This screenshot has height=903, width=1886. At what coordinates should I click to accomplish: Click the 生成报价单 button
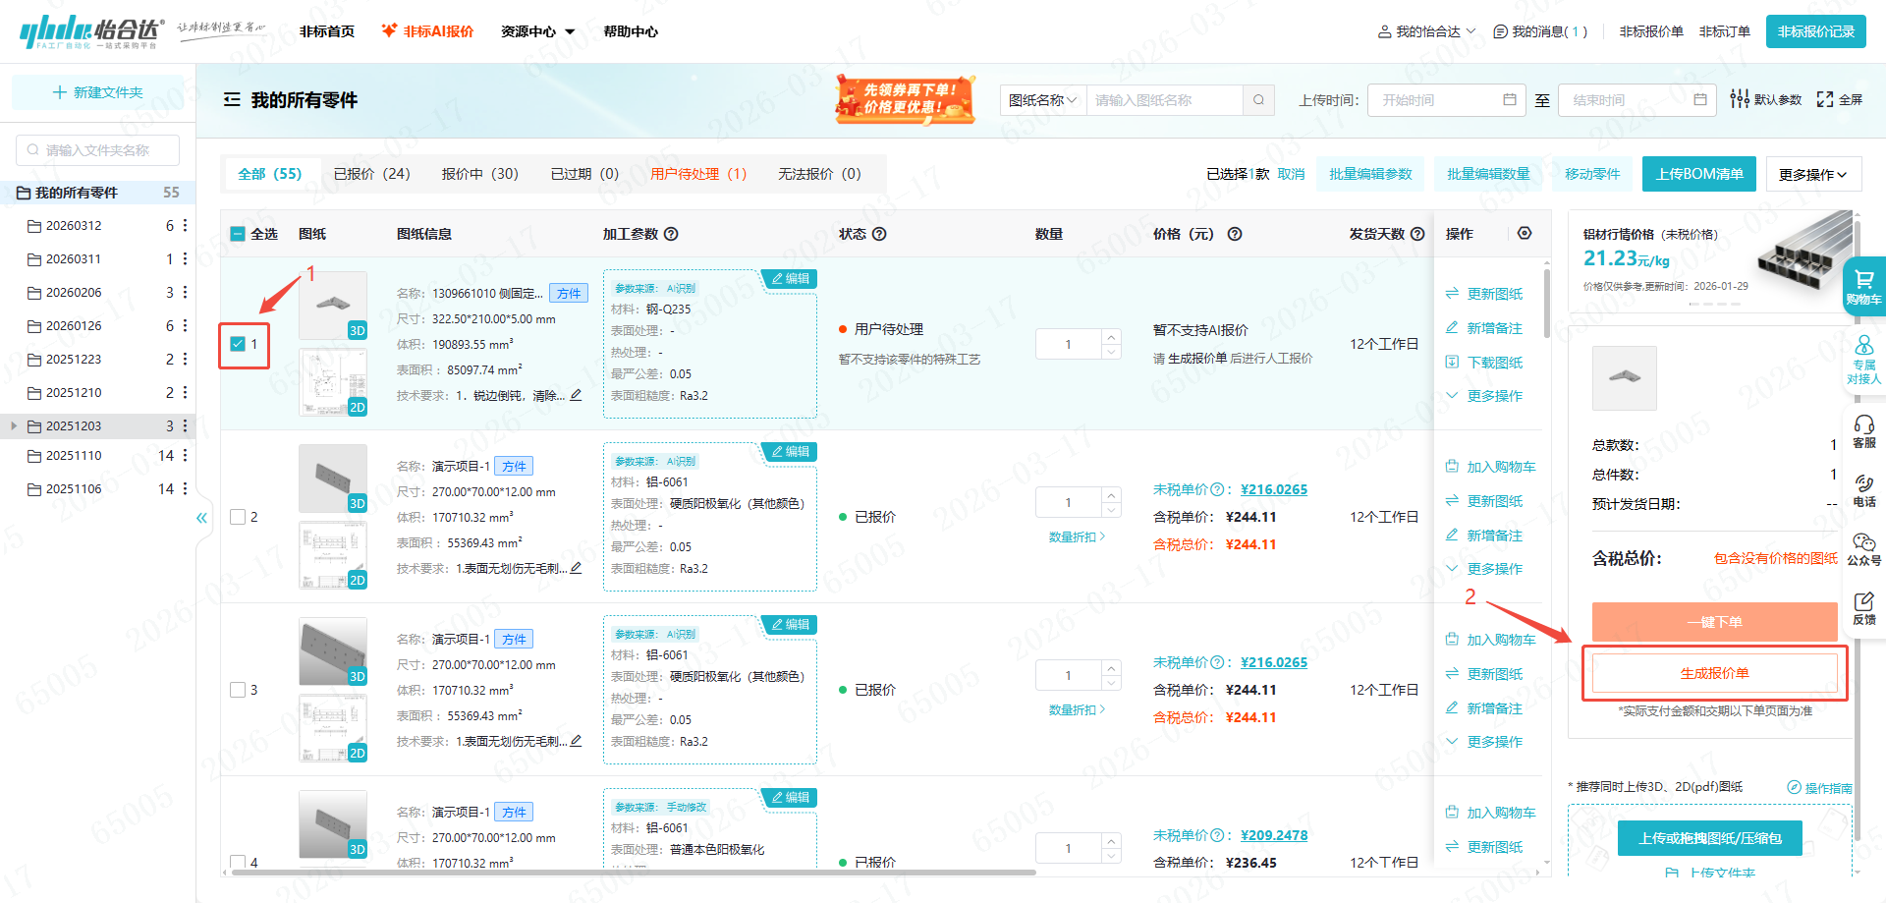(1714, 673)
